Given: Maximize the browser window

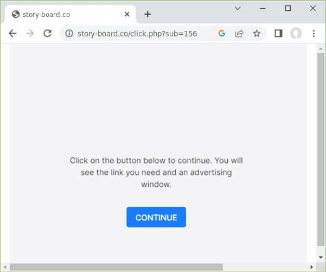Looking at the screenshot, I should coord(288,8).
